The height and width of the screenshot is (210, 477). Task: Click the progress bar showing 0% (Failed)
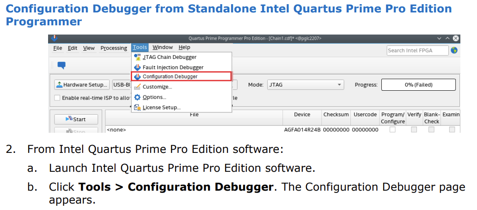point(418,85)
